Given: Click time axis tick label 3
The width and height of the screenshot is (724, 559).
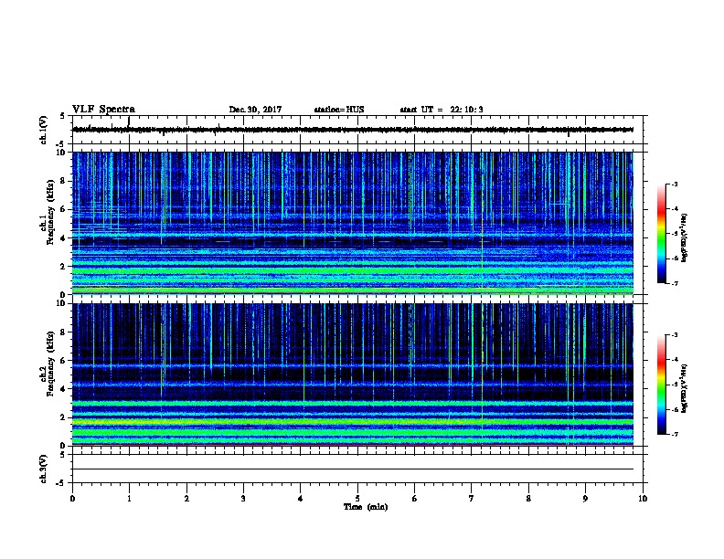Looking at the screenshot, I should 243,499.
